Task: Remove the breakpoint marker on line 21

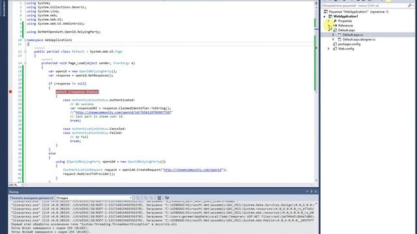Action: [x=10, y=92]
